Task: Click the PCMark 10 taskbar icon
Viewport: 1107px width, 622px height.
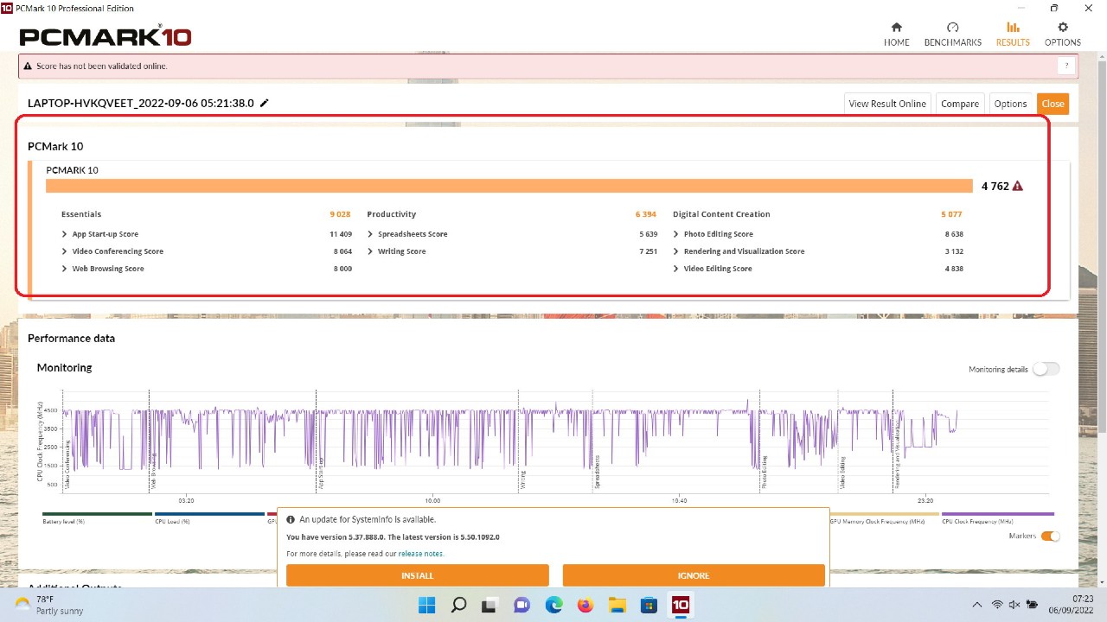Action: 681,605
